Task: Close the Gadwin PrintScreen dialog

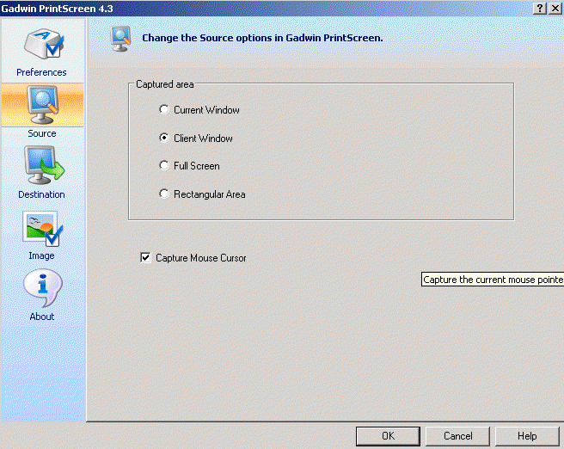Action: pyautogui.click(x=555, y=9)
